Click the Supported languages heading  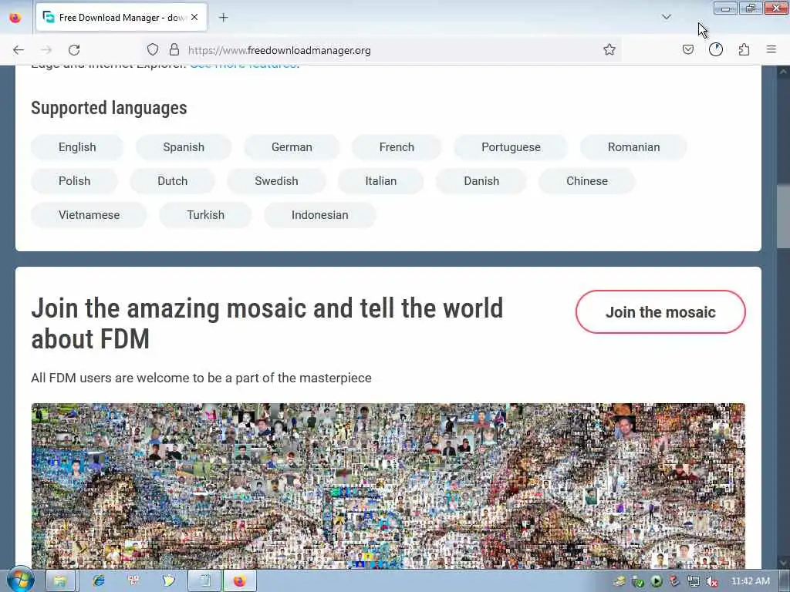109,108
